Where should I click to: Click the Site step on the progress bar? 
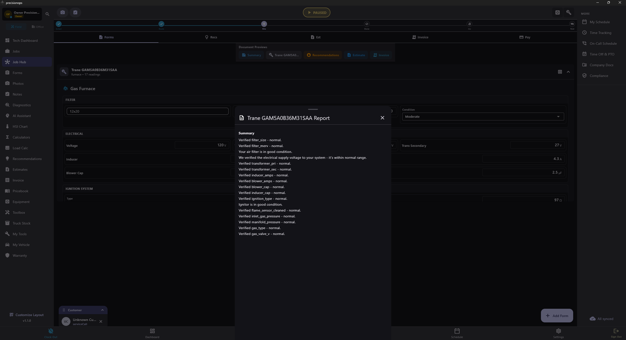pyautogui.click(x=264, y=25)
